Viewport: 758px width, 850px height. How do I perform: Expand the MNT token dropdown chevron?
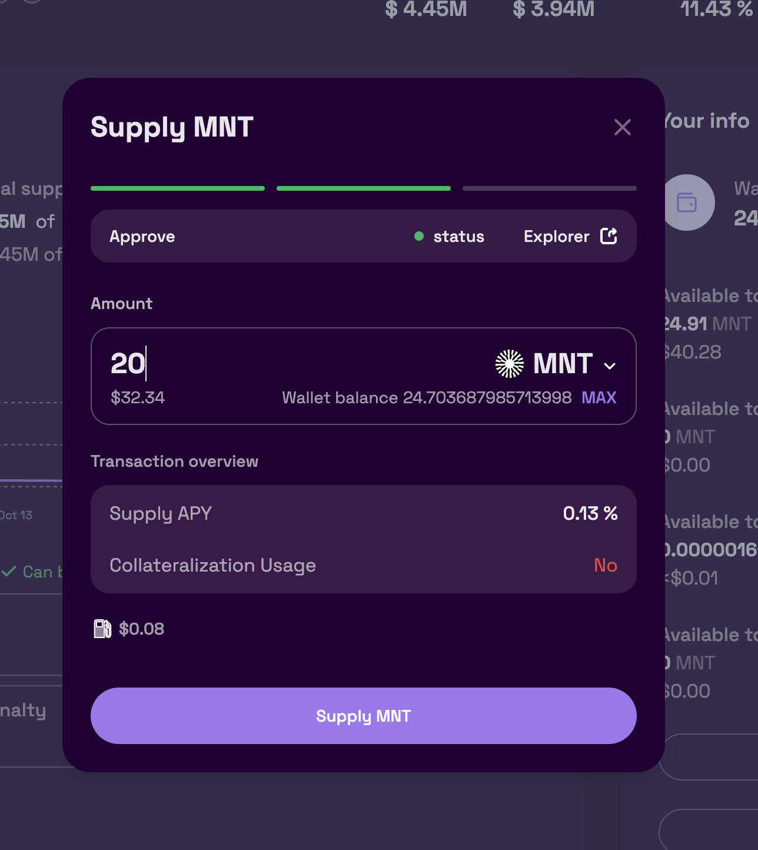tap(610, 366)
